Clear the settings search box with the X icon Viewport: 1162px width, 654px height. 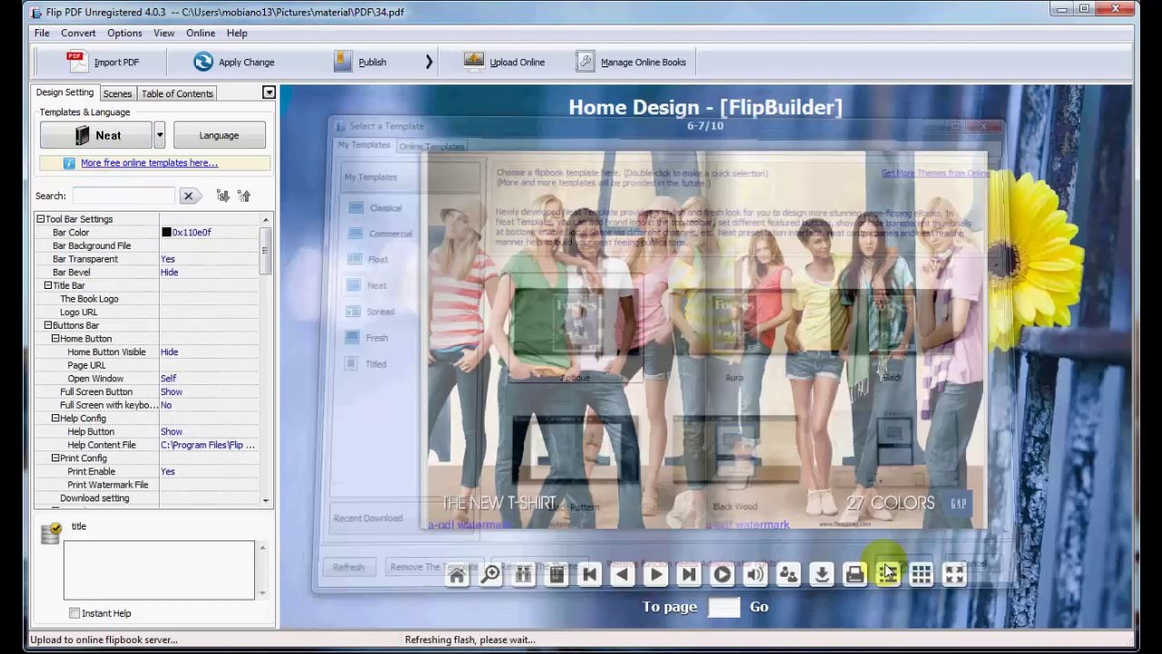(188, 195)
